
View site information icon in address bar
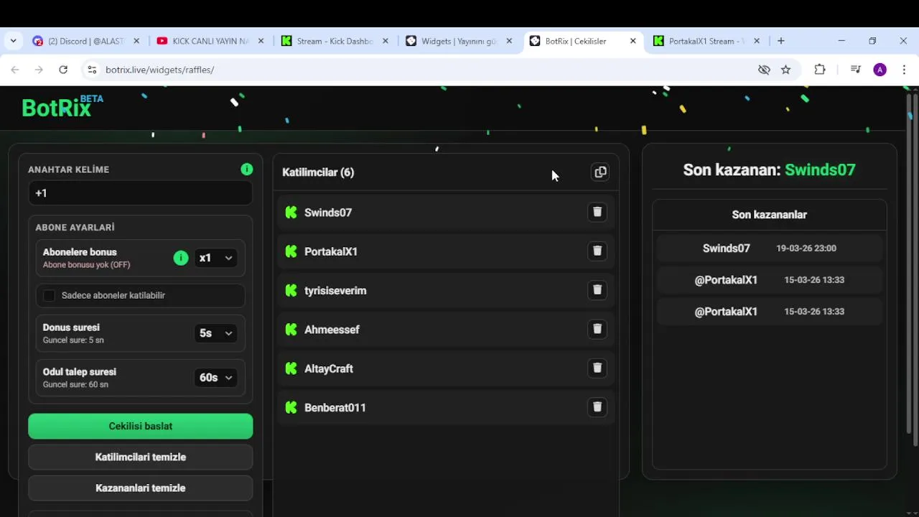click(91, 70)
